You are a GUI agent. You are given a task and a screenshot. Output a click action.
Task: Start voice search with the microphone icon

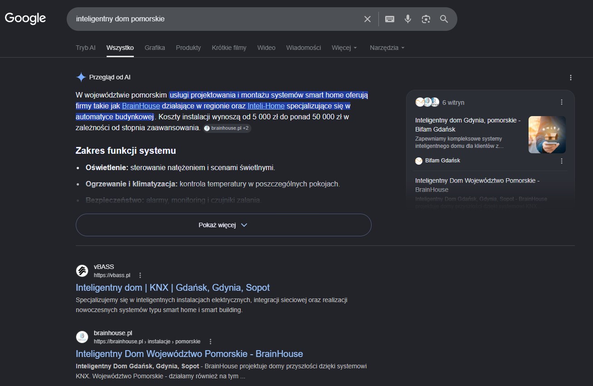point(408,19)
